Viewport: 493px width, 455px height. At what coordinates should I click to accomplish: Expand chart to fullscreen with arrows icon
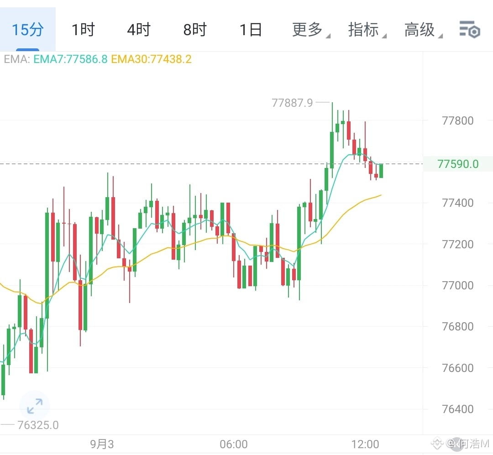point(35,406)
